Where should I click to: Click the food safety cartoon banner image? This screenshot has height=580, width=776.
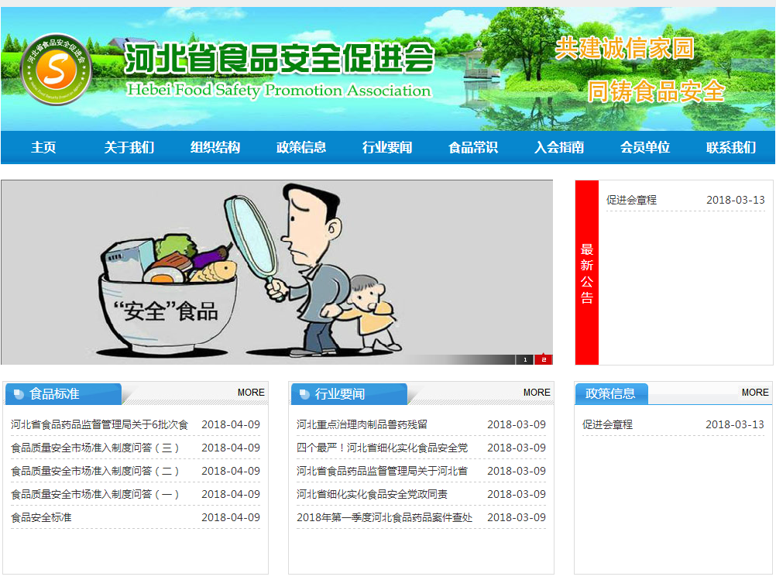tap(276, 272)
